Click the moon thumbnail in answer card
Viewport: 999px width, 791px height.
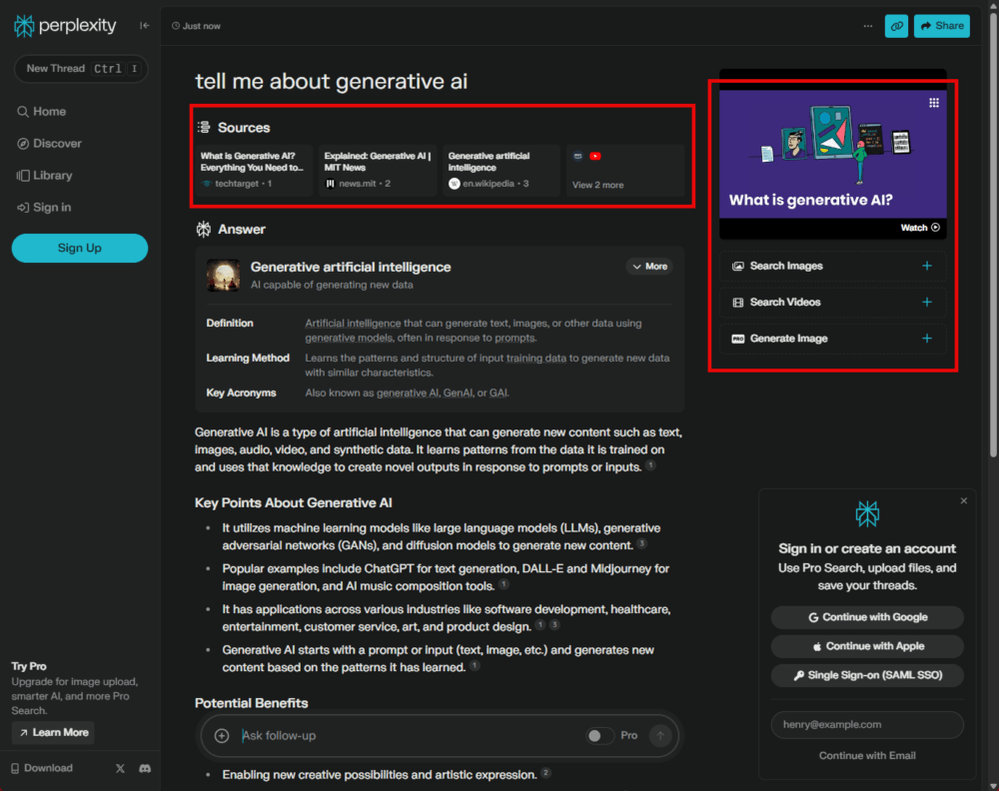tap(223, 275)
